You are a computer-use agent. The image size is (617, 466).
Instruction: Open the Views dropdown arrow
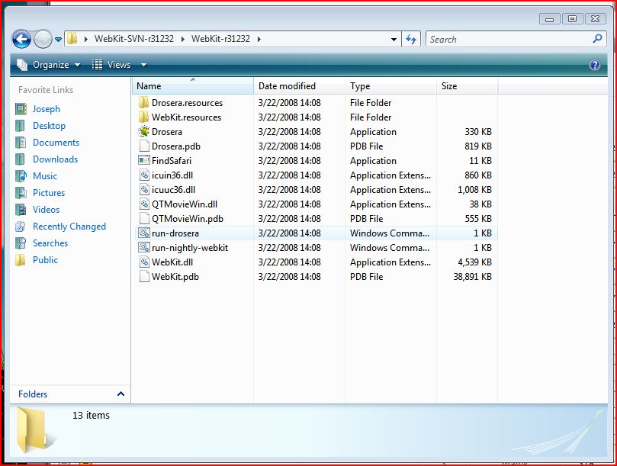tap(143, 65)
